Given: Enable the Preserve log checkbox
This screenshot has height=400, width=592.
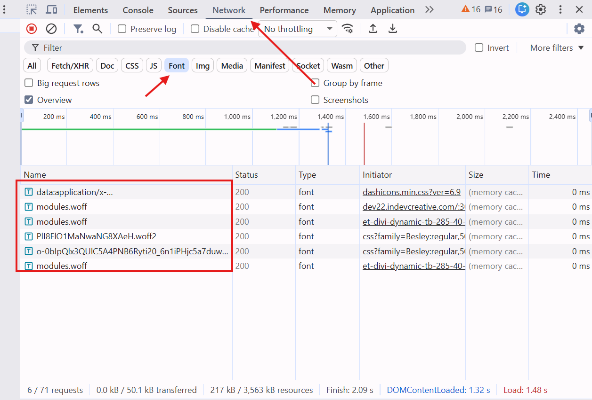Looking at the screenshot, I should (122, 29).
